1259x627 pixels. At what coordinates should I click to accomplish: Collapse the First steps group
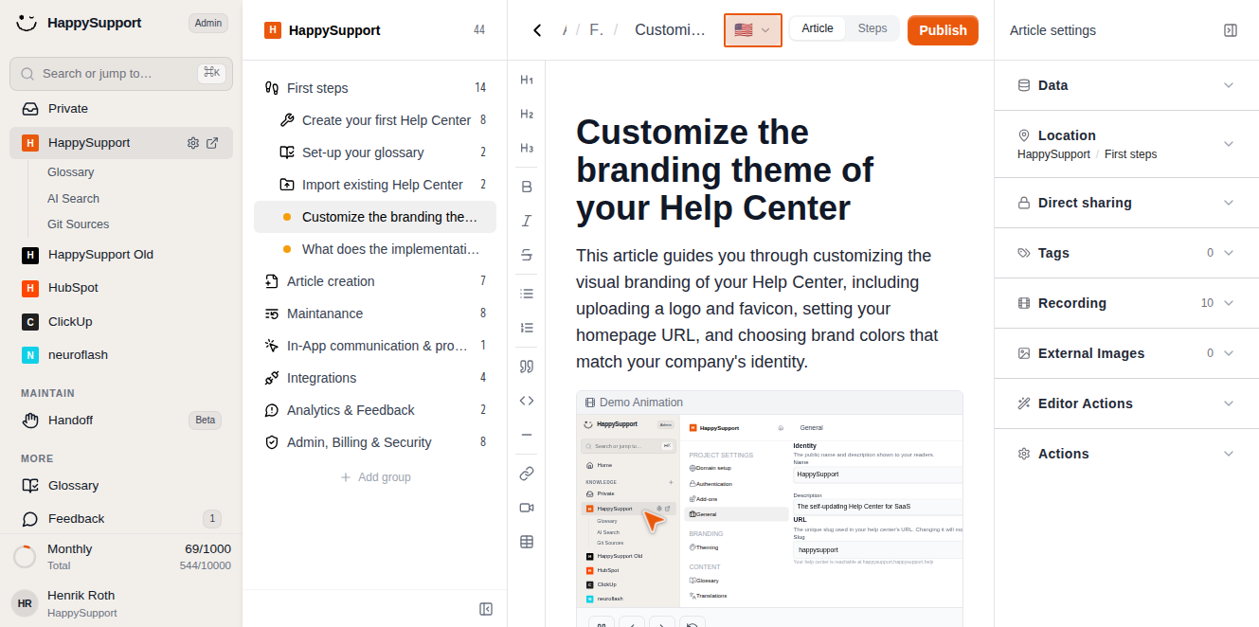(x=375, y=88)
